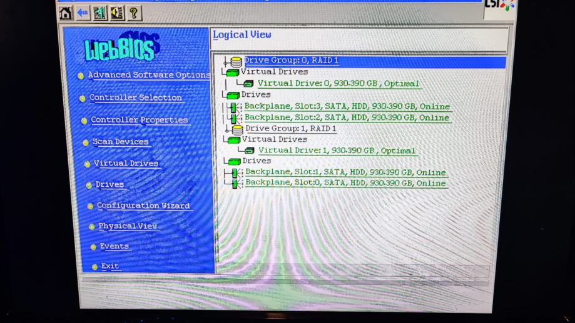
Task: Open Controller Selection
Action: tap(136, 98)
